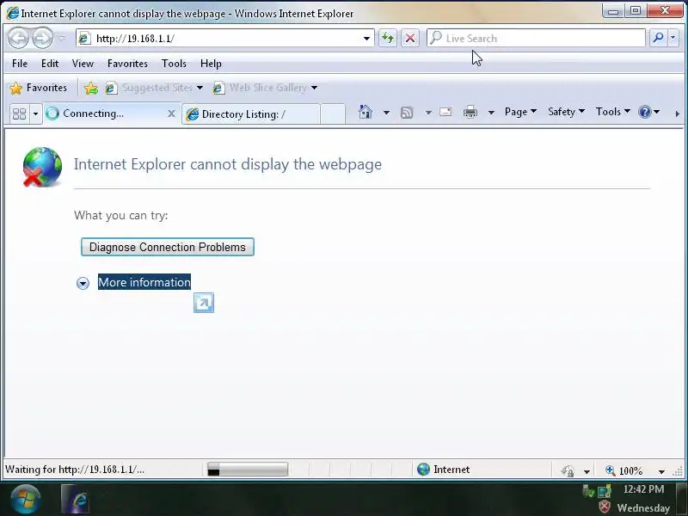Print the page with the printer icon
The height and width of the screenshot is (516, 688).
[x=470, y=113]
